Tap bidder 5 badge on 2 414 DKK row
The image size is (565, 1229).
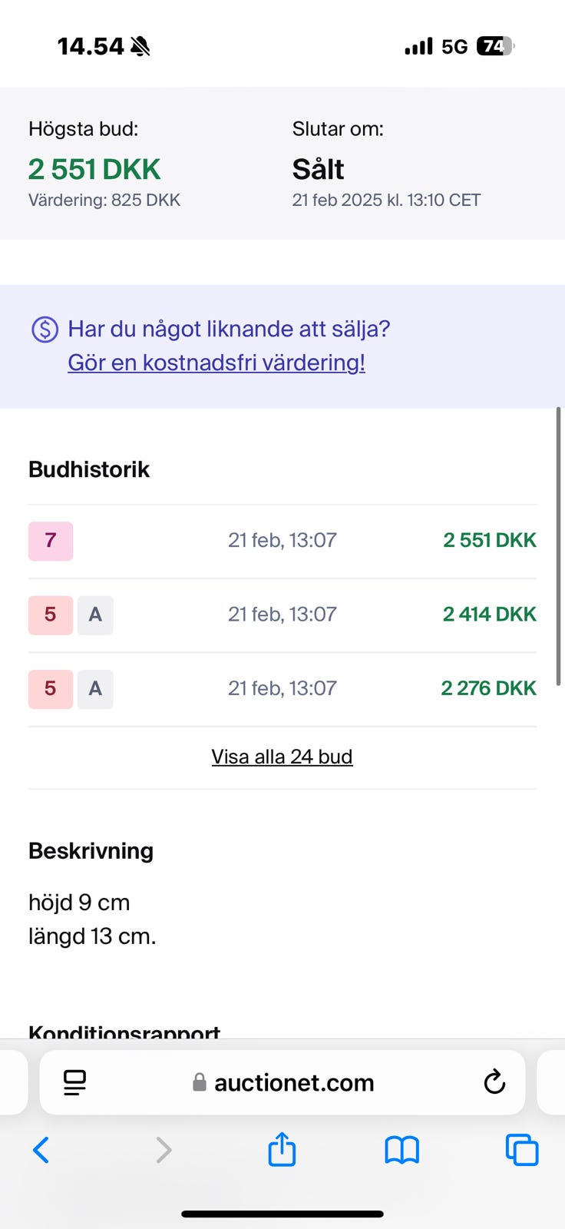[51, 614]
